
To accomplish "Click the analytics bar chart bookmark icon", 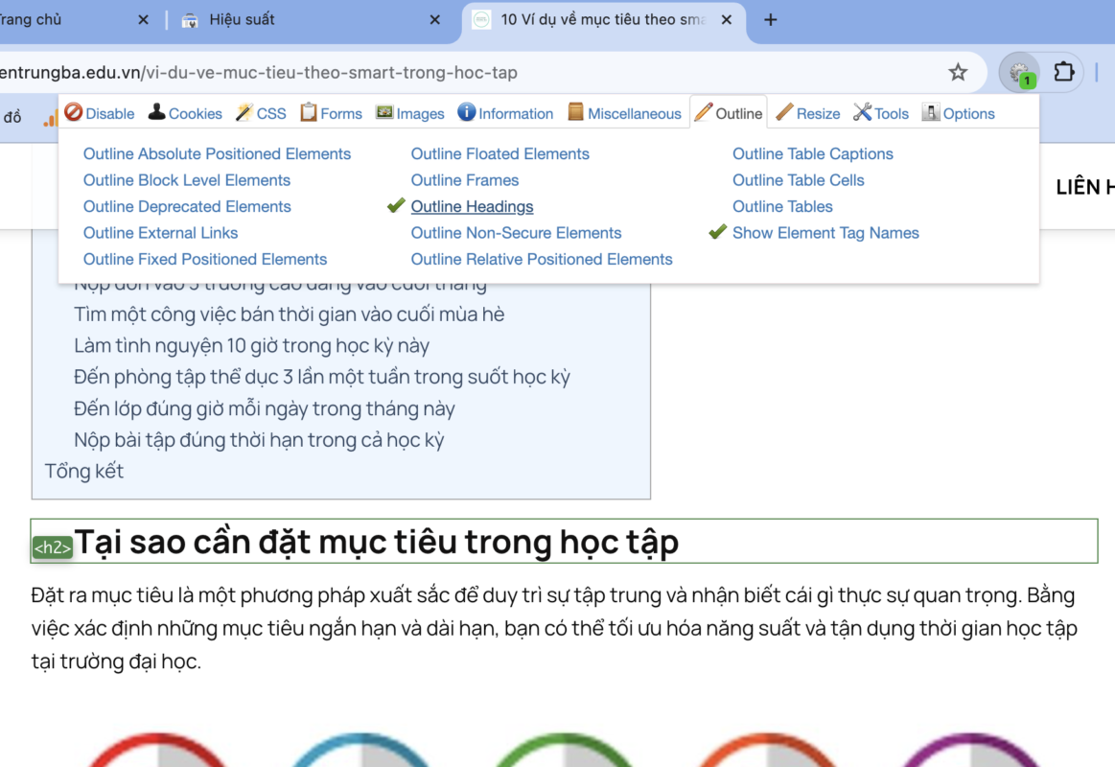I will point(50,120).
